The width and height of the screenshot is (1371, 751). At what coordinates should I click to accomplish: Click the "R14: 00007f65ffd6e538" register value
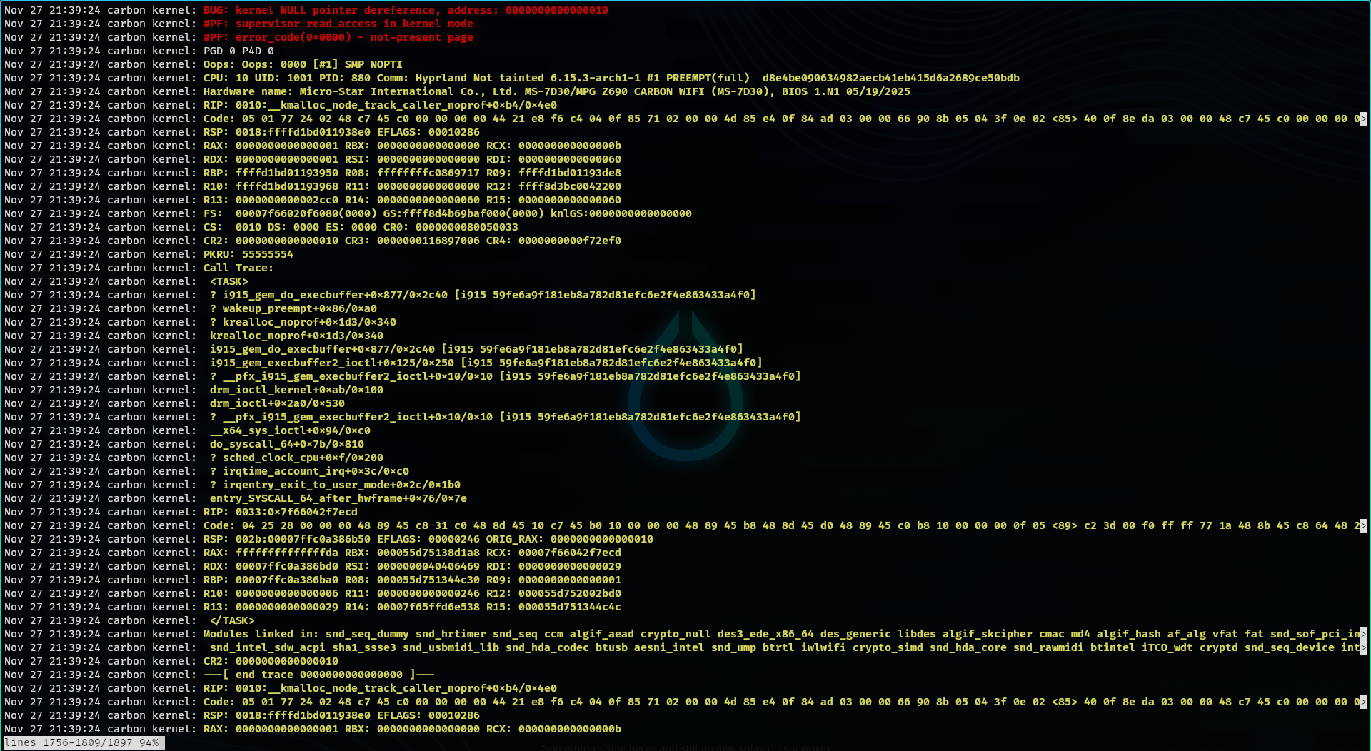pyautogui.click(x=412, y=608)
